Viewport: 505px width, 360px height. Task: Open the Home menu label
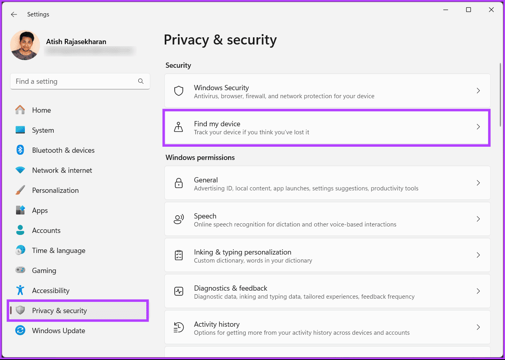(x=41, y=110)
